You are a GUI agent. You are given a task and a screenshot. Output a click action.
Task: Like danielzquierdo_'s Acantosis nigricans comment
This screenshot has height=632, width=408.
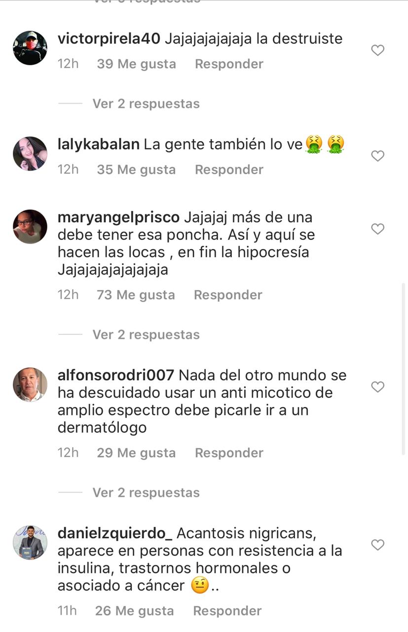point(377,545)
